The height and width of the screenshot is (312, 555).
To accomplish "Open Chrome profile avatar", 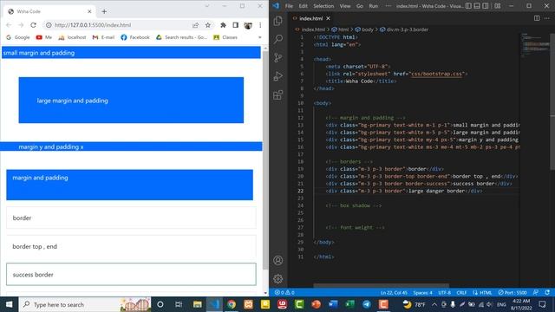I will point(248,25).
